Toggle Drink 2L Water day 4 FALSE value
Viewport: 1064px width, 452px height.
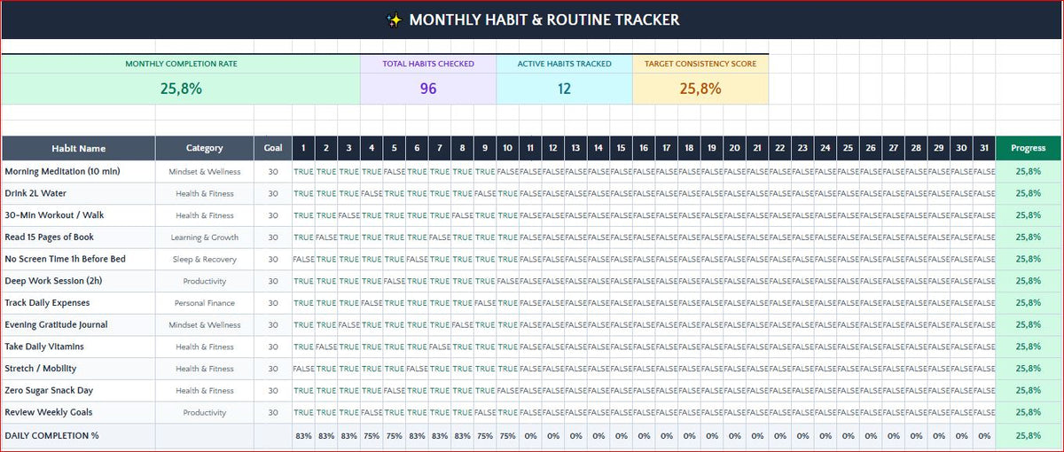(372, 193)
